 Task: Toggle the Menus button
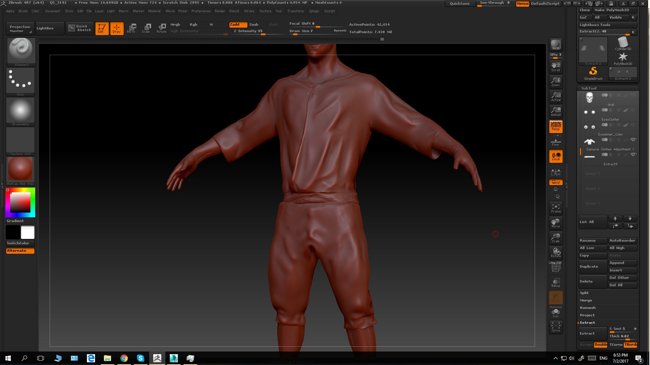[523, 3]
